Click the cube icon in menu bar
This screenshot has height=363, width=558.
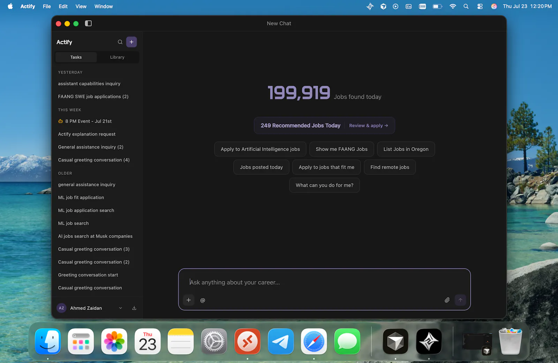[383, 6]
